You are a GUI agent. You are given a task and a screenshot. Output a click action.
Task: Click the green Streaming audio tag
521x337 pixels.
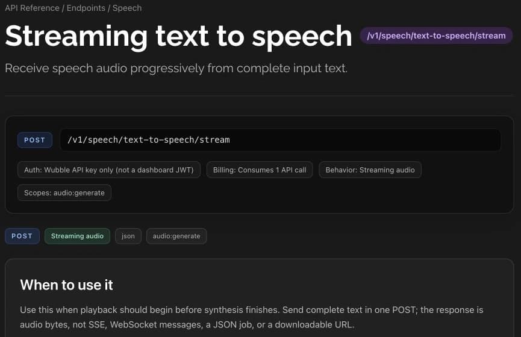pyautogui.click(x=78, y=236)
